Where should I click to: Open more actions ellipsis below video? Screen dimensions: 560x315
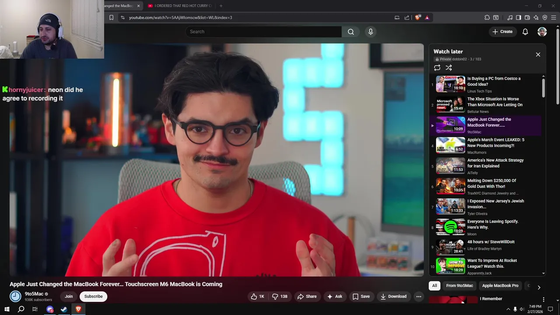click(x=419, y=297)
